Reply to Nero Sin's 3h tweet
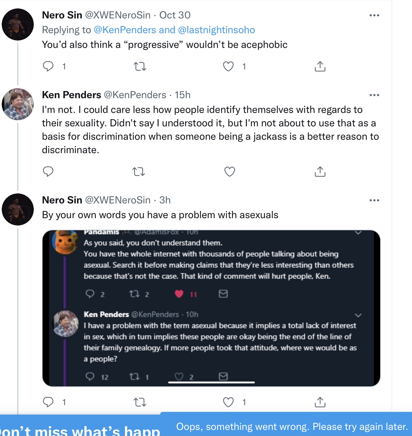 (48, 402)
